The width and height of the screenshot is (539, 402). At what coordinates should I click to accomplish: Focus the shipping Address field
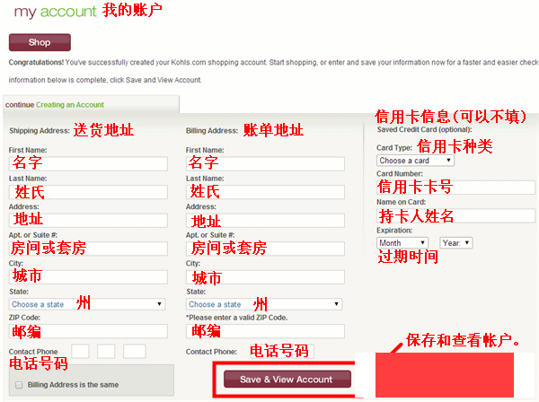click(x=88, y=220)
